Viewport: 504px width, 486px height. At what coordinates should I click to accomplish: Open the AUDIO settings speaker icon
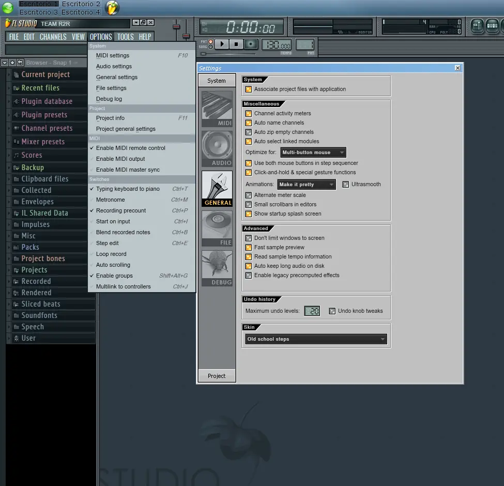click(x=217, y=149)
